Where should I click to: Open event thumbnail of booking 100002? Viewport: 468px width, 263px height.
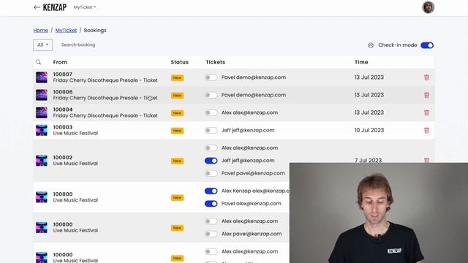42,161
